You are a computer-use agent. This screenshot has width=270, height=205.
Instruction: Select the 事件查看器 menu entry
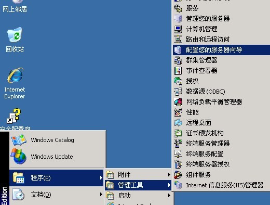tap(221, 71)
